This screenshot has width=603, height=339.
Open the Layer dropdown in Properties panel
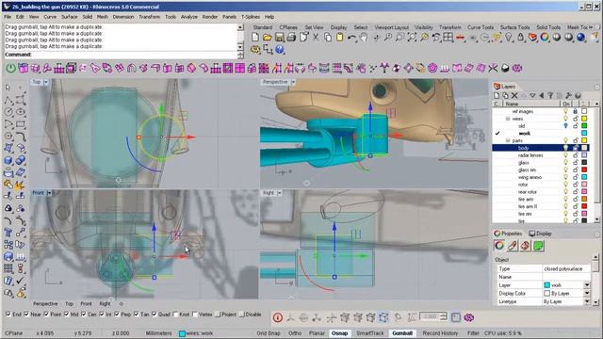point(587,285)
